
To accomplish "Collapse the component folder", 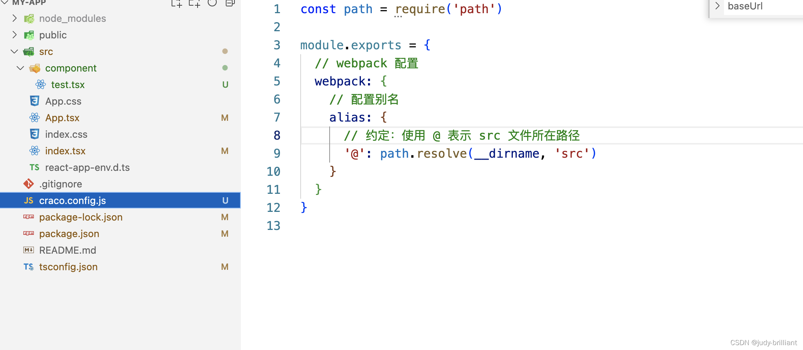I will tap(20, 68).
